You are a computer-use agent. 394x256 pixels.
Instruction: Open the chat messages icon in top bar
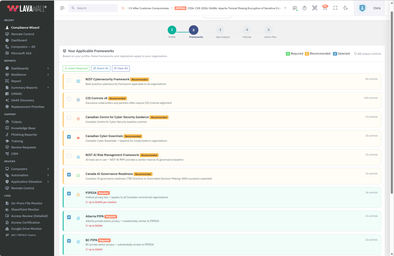coord(295,8)
